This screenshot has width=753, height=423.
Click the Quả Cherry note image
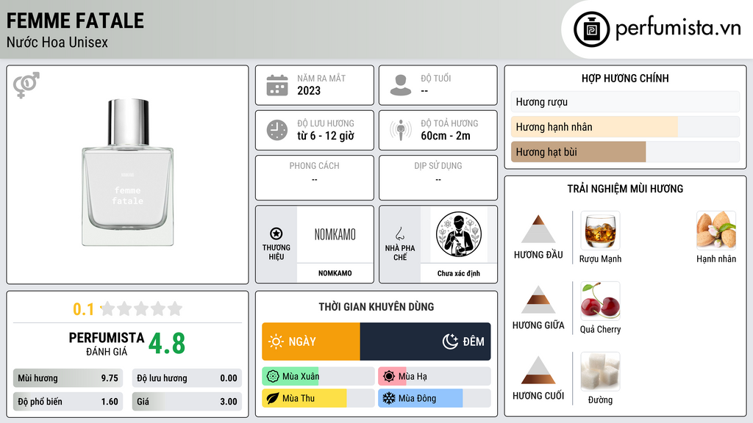click(x=600, y=301)
